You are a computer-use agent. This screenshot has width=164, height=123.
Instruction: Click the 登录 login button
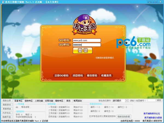coord(83,50)
